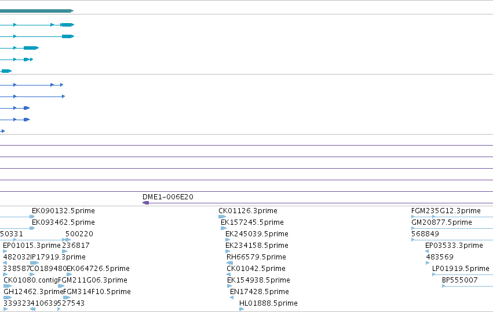Click the EN17428.5prime feature arrow
493x312 pixels.
click(x=232, y=298)
